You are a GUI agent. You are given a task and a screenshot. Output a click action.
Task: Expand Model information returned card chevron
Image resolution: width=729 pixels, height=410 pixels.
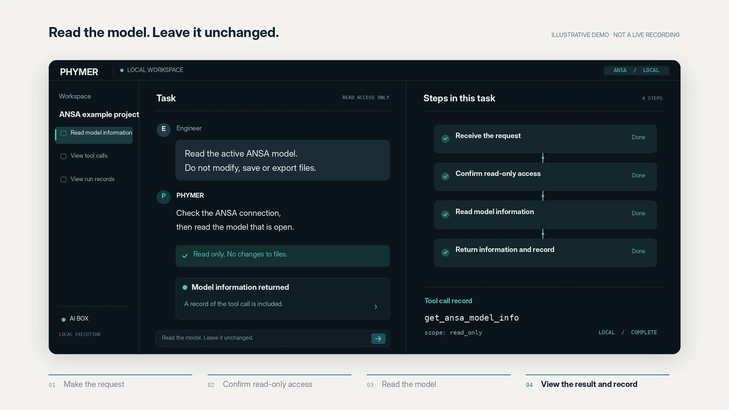pyautogui.click(x=376, y=307)
